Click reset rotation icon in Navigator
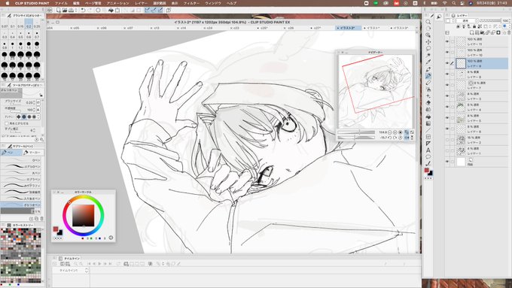The image size is (512, 288). pos(401,138)
